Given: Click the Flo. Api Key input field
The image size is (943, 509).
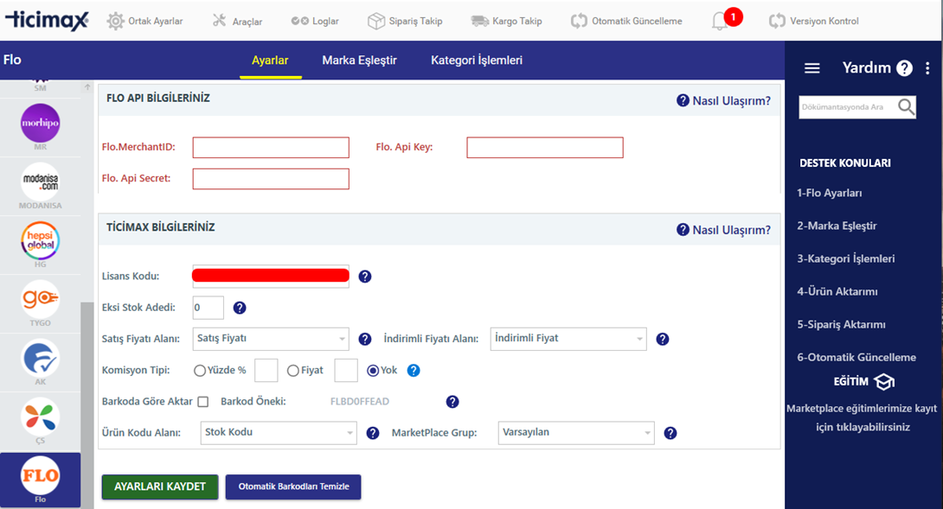Looking at the screenshot, I should point(545,147).
